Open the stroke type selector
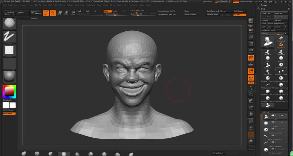The width and height of the screenshot is (293, 156). point(9,37)
